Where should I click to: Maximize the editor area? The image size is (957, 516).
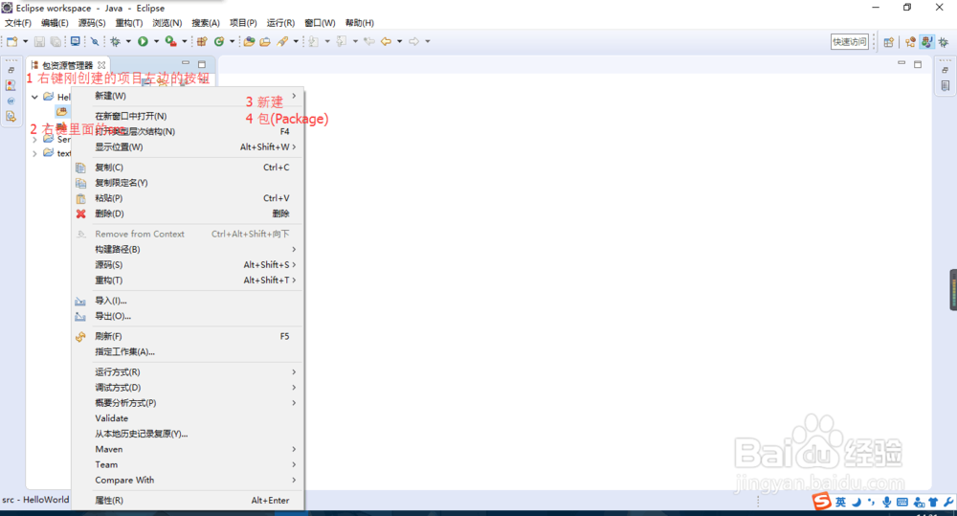click(918, 64)
